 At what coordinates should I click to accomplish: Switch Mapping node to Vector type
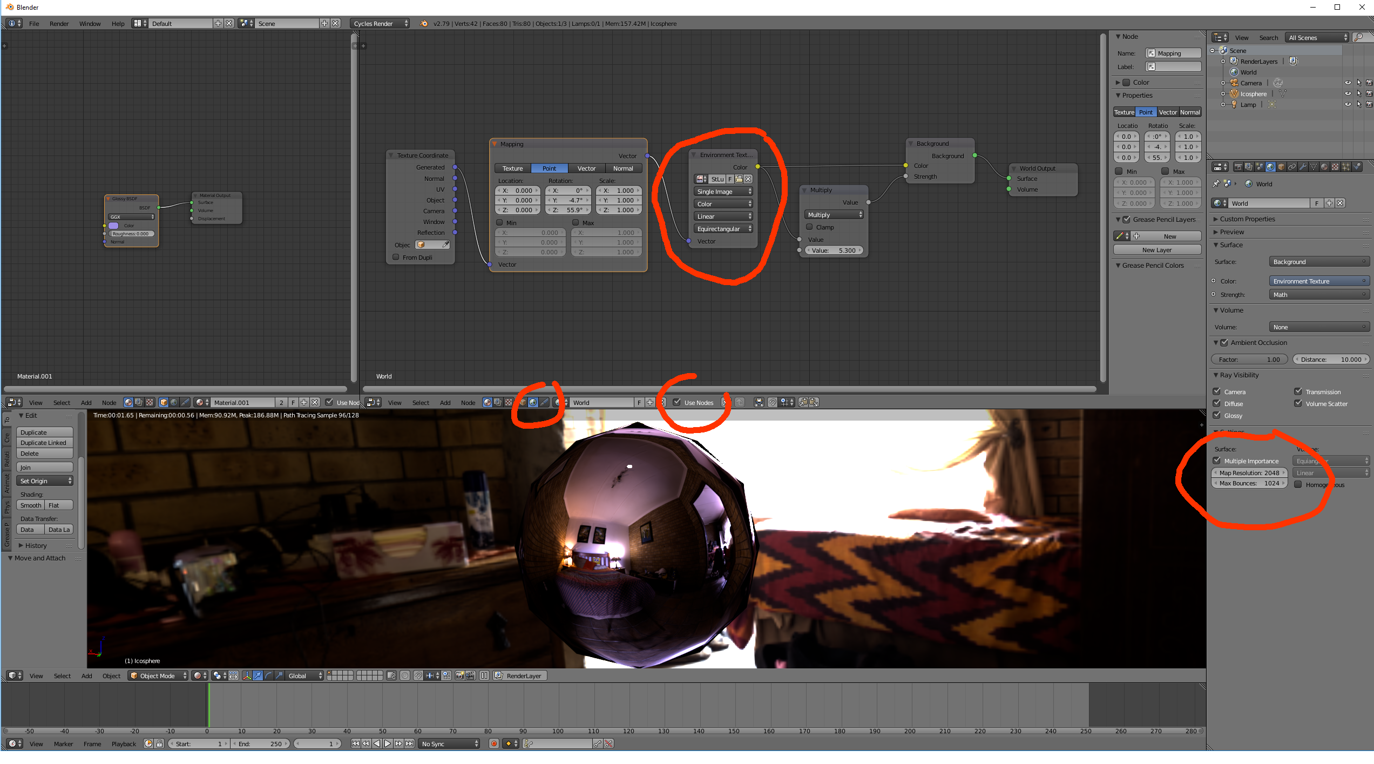(x=586, y=168)
